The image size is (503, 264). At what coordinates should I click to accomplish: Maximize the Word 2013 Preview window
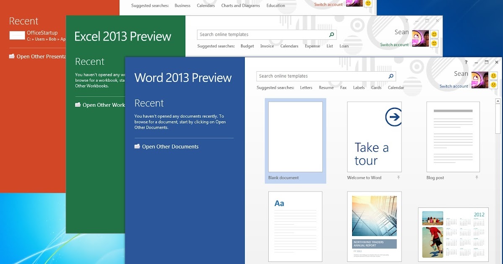click(487, 62)
